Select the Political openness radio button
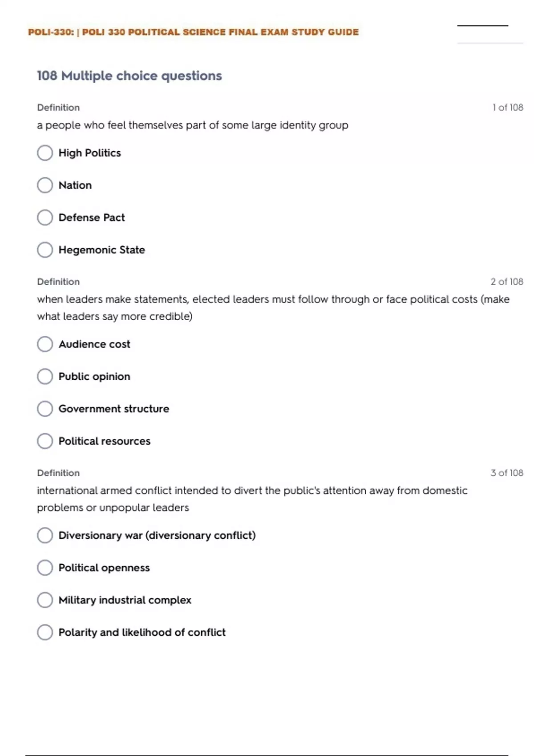534x756 pixels. coord(45,568)
